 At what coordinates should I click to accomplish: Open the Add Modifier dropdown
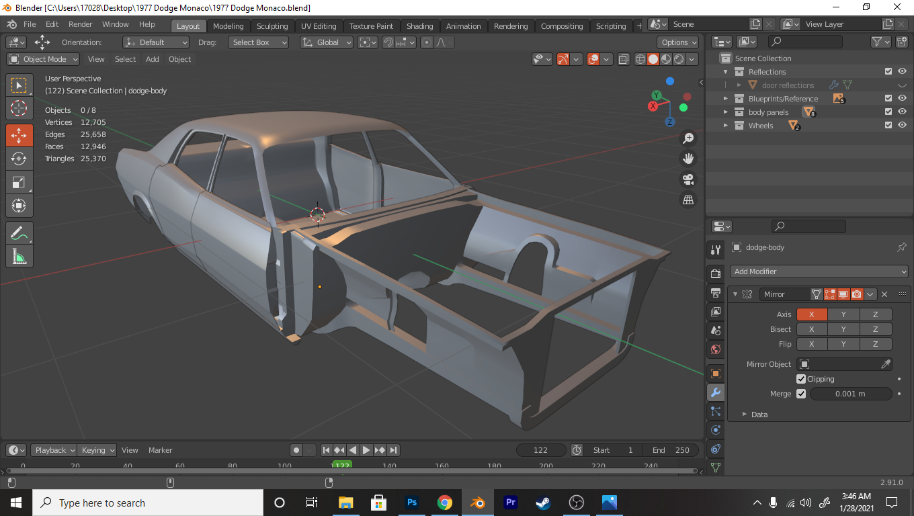click(x=819, y=271)
